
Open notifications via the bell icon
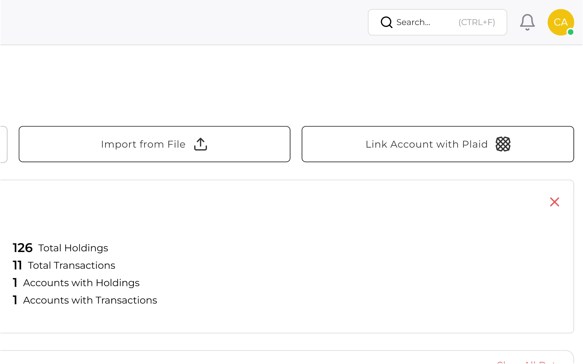pyautogui.click(x=527, y=22)
